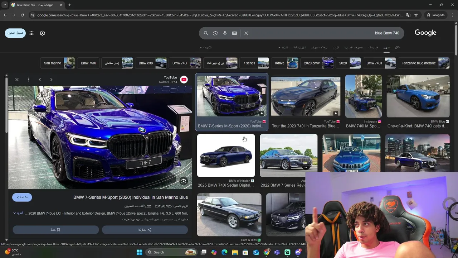458x258 pixels.
Task: Expand المزيد description text in preview panel
Action: tap(18, 213)
